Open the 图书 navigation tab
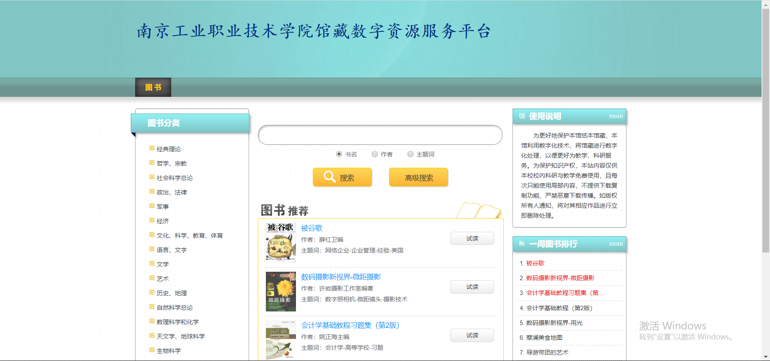Screen dimensions: 770x361 point(153,87)
